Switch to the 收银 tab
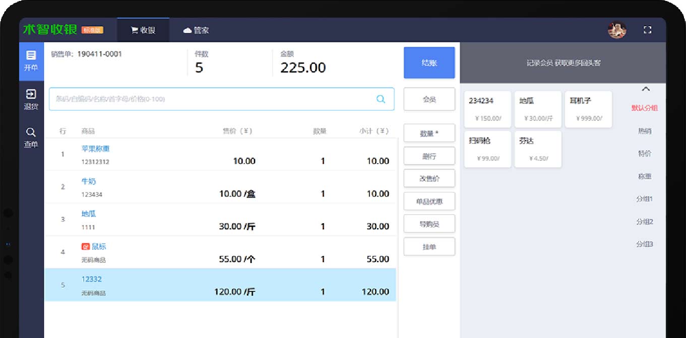This screenshot has height=338, width=686. (x=143, y=30)
